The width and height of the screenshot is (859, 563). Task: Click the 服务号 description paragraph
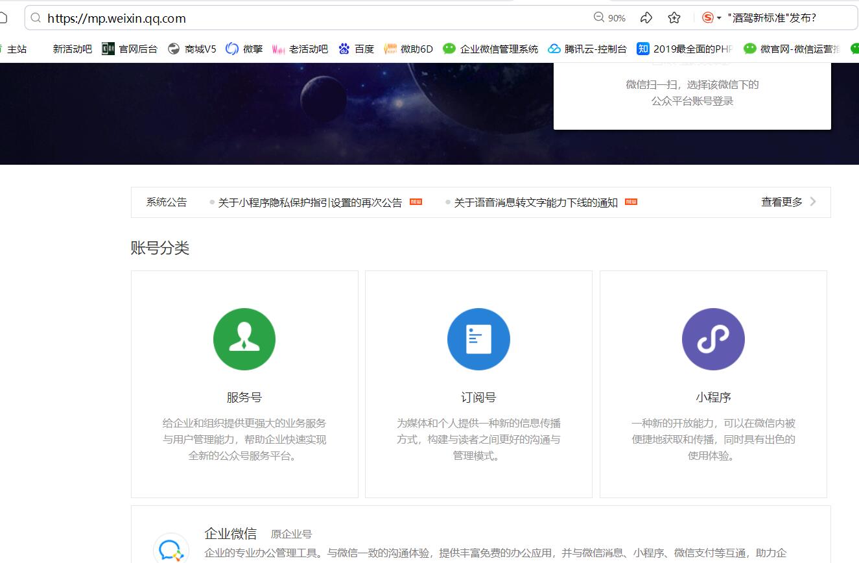244,439
